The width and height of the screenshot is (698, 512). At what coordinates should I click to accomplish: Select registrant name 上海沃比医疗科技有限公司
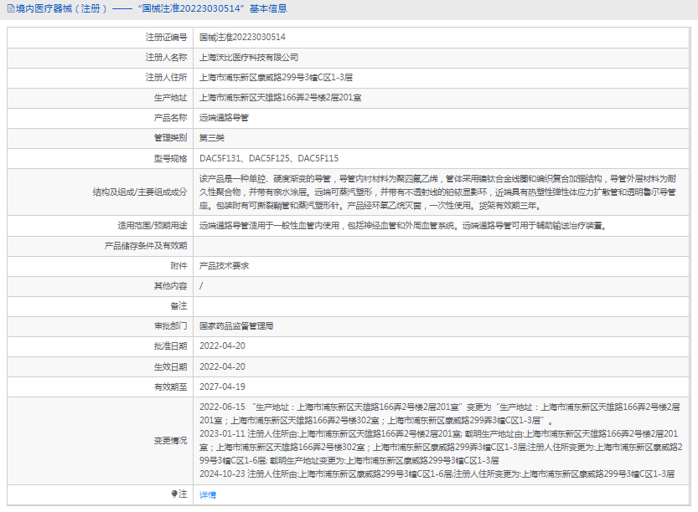pos(249,58)
